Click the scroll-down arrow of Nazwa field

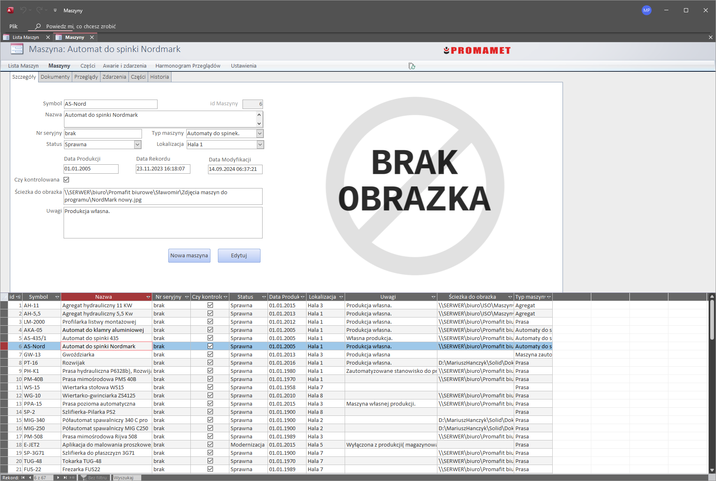(x=259, y=123)
